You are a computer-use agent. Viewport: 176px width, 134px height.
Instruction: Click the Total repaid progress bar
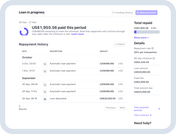(147, 32)
